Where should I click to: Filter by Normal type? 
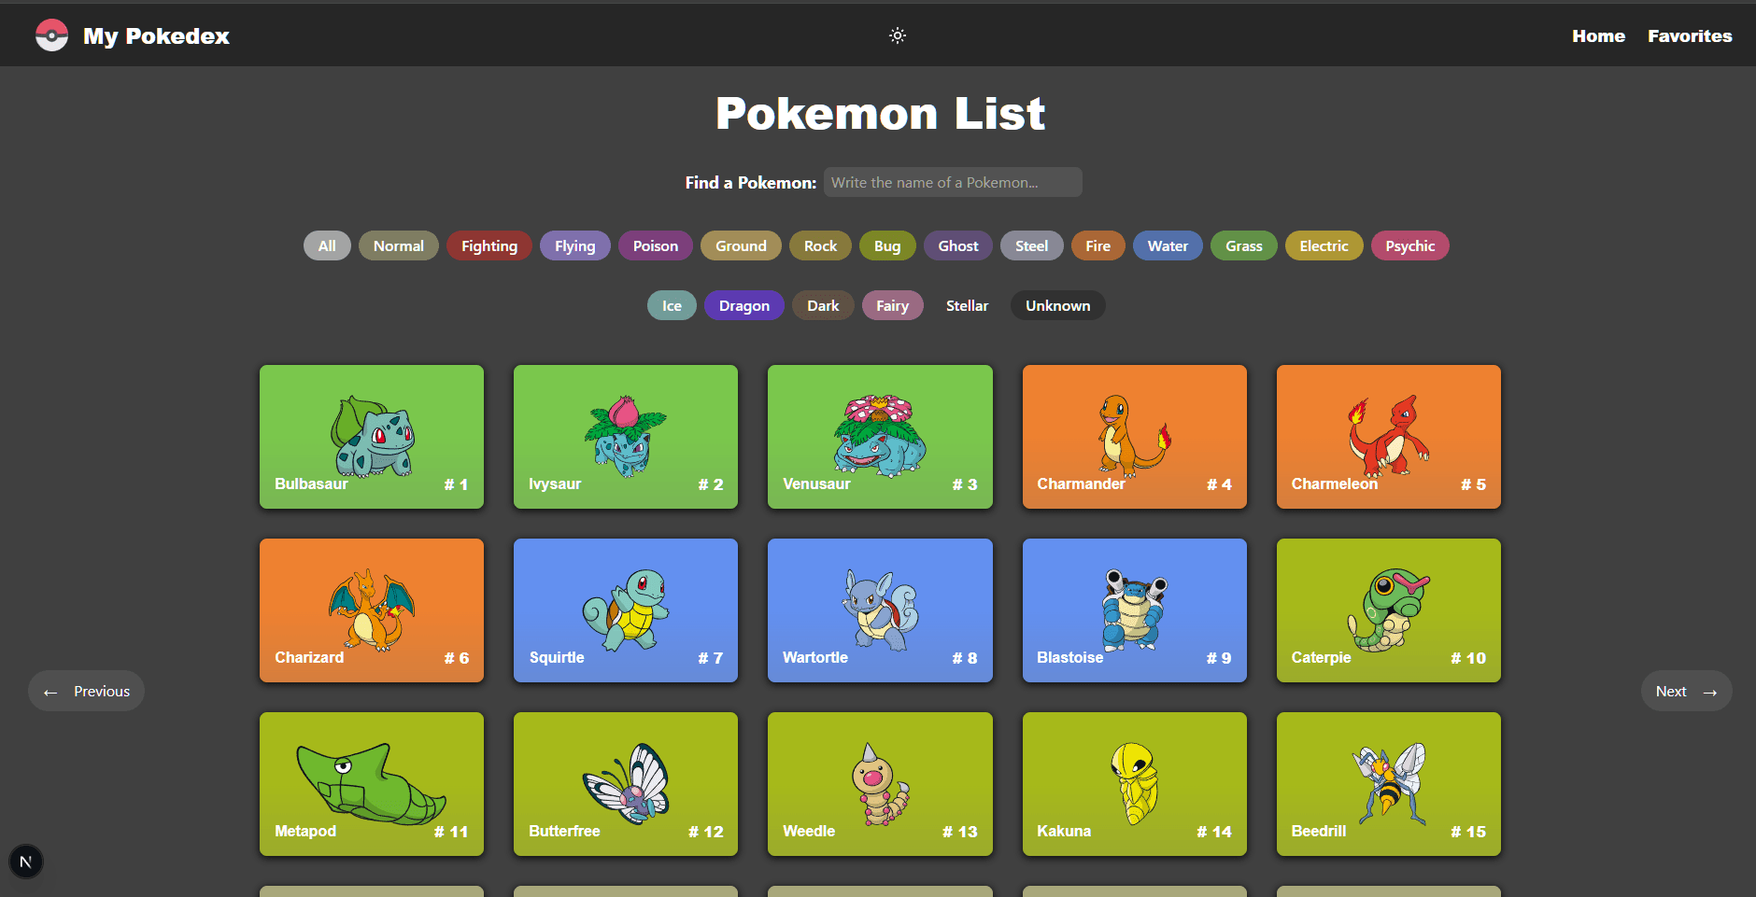tap(399, 245)
